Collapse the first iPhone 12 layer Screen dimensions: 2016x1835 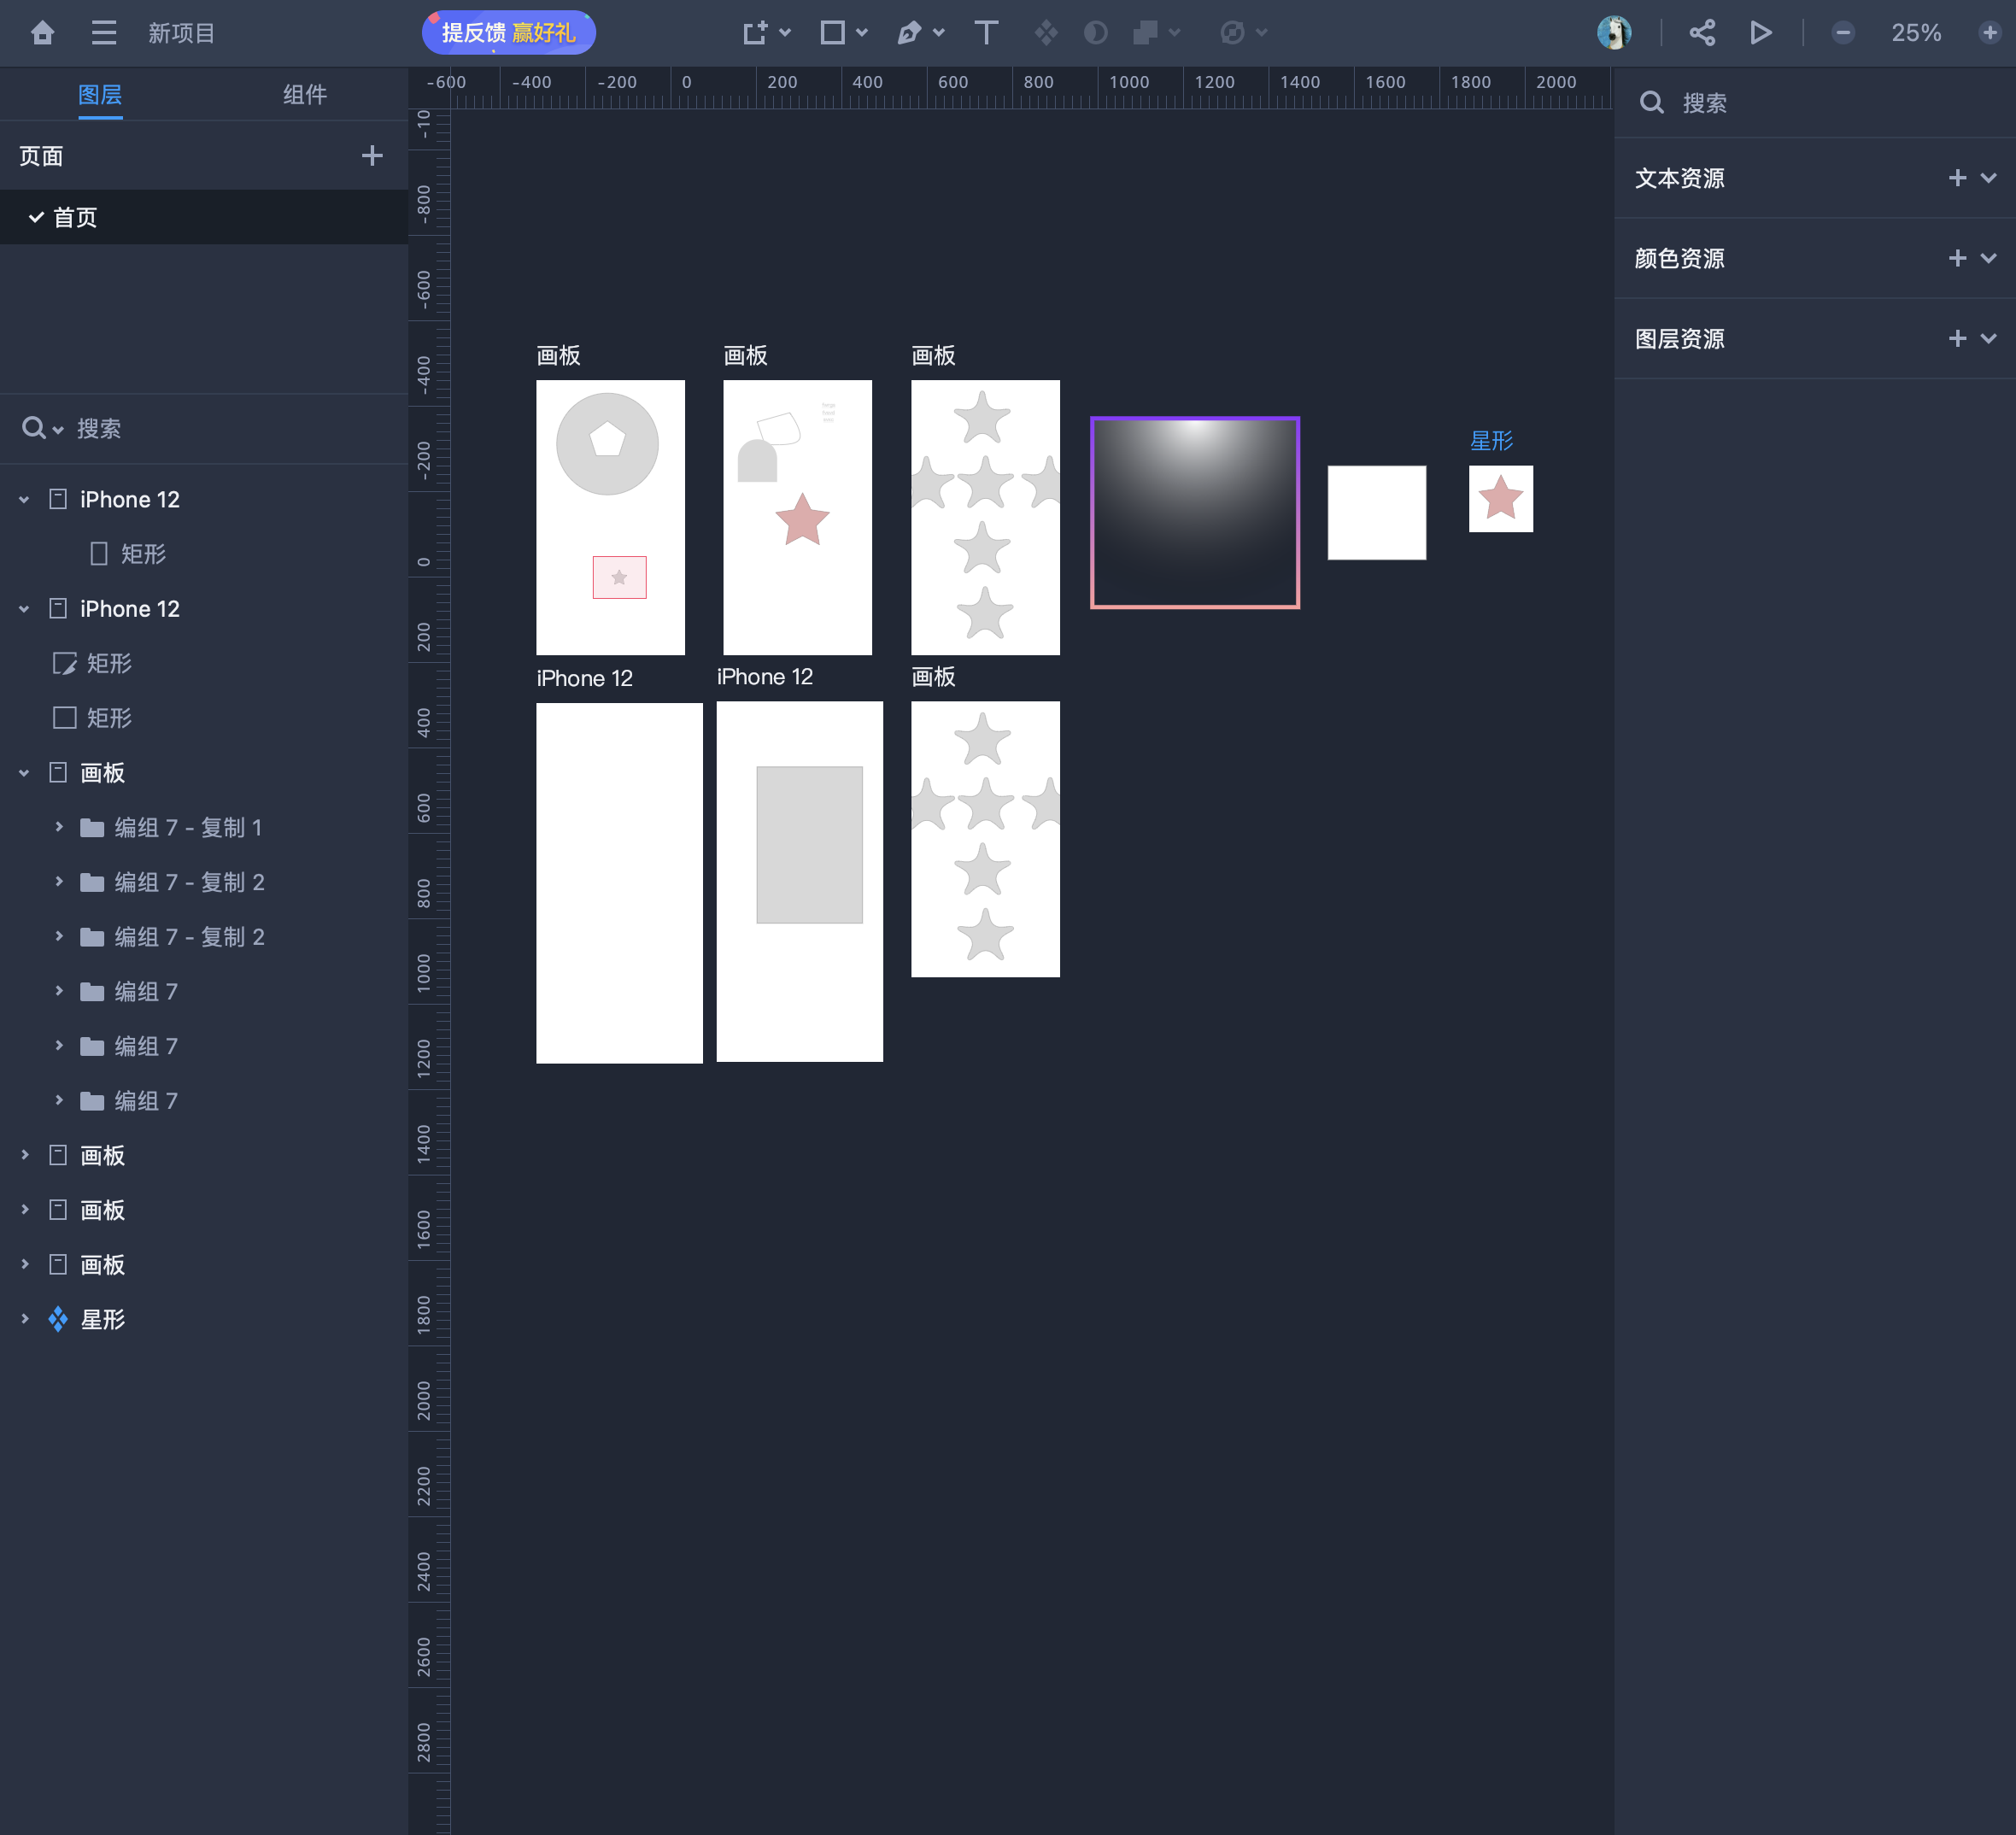pyautogui.click(x=24, y=499)
